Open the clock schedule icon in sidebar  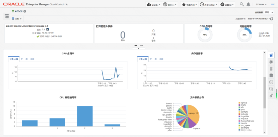(271, 89)
